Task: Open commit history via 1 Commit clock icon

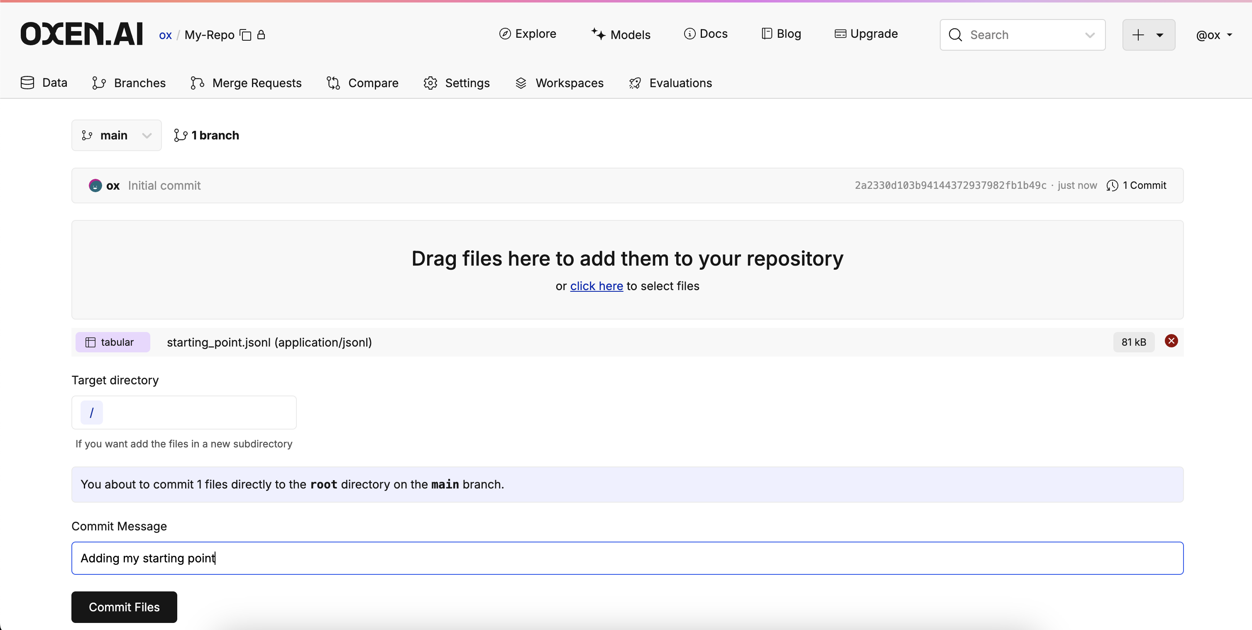Action: tap(1112, 186)
